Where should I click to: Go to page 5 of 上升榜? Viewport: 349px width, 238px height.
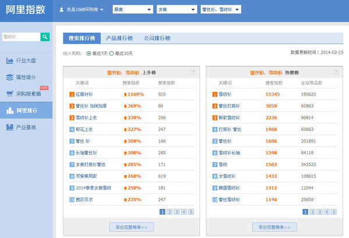[x=191, y=212]
